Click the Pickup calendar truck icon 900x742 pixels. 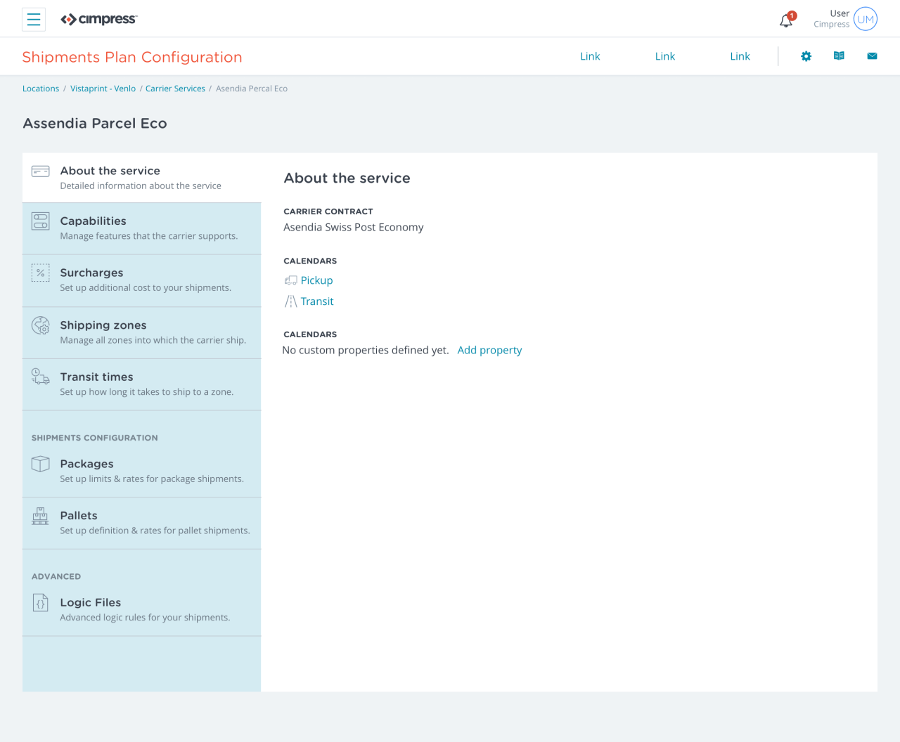(290, 280)
